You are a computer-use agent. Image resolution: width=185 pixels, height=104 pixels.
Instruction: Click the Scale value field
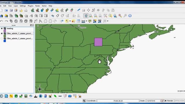(153, 101)
